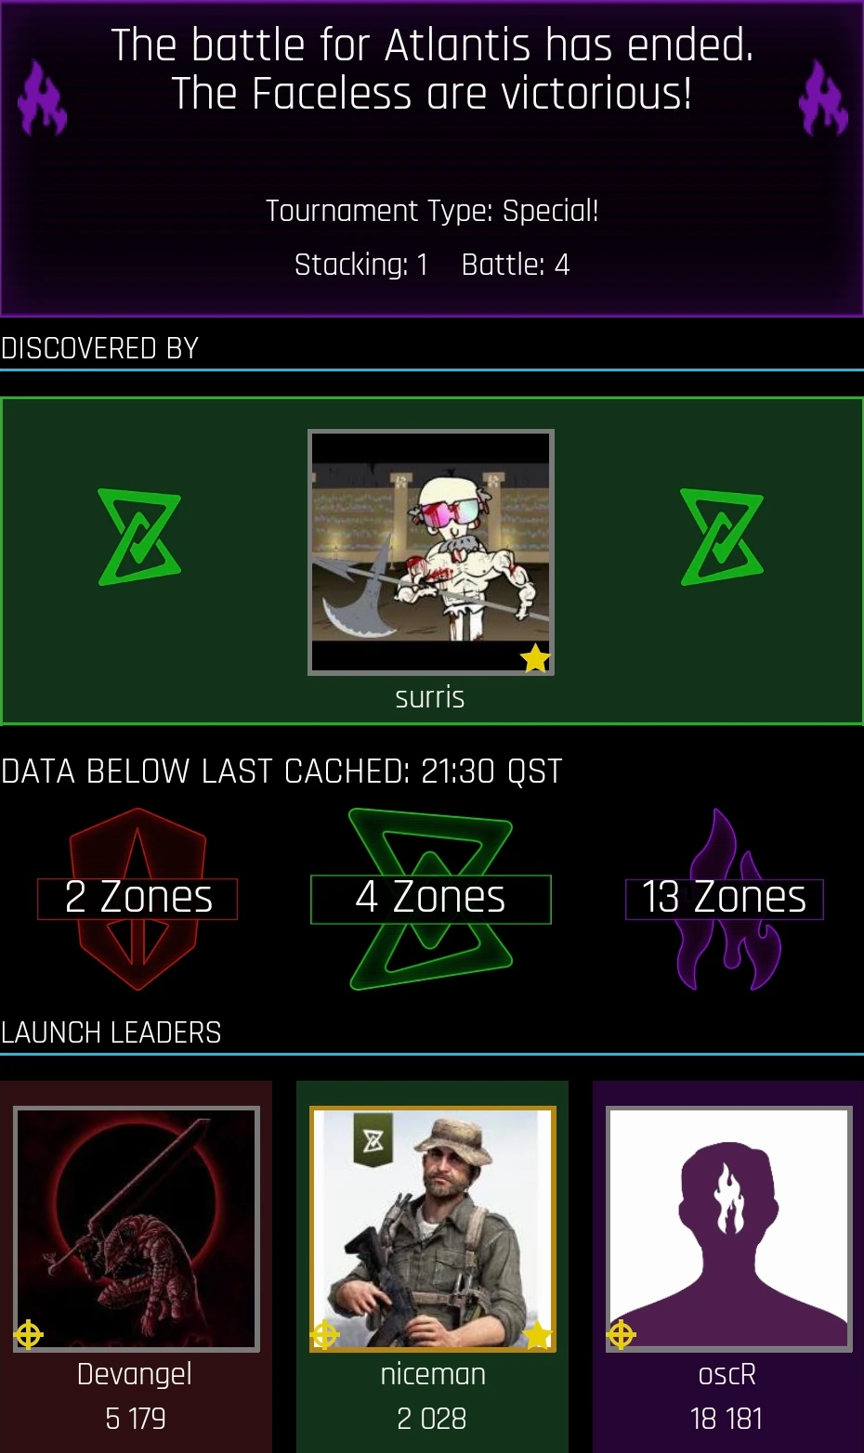Open the surris avatar picture
Screen dimensions: 864x1453
coord(431,551)
